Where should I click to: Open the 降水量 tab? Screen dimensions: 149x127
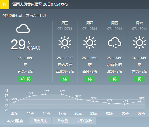click(63, 121)
